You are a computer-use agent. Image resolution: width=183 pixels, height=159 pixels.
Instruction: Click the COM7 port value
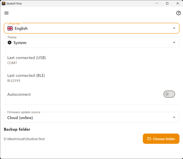click(x=12, y=63)
